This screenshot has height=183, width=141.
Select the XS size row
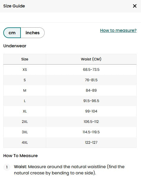pos(70,70)
